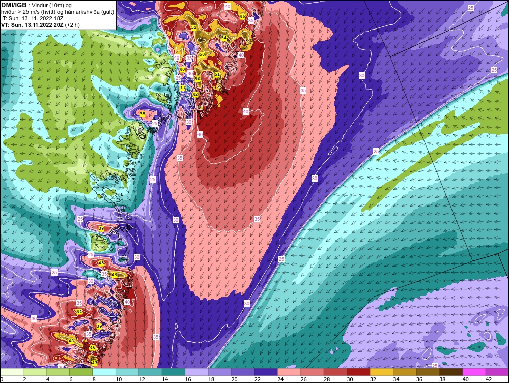Select the 26–28 m/s salmon legend swatch
This screenshot has height=383, width=509.
(x=313, y=372)
